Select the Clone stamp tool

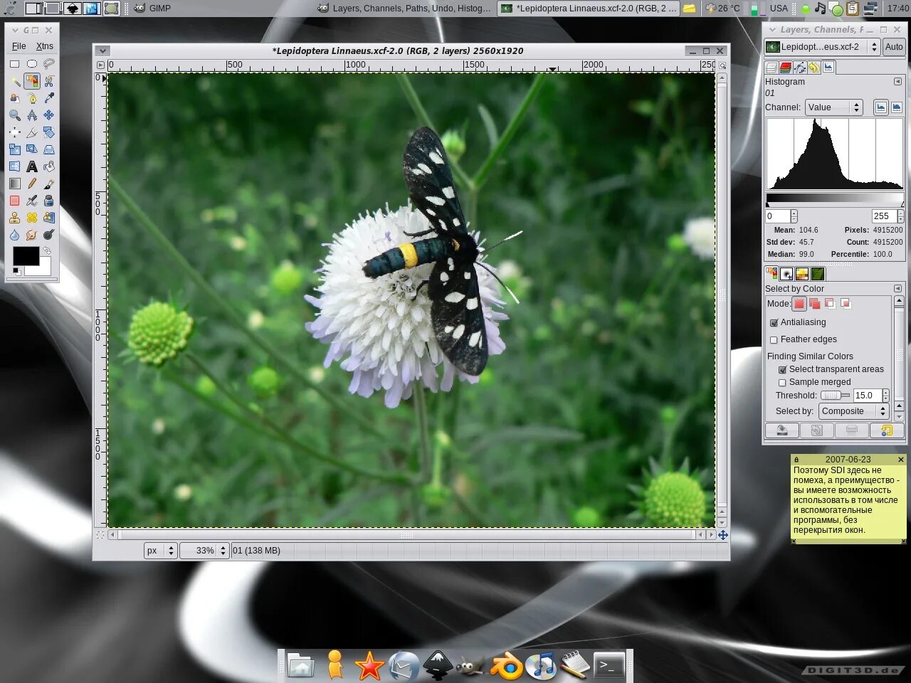(14, 218)
